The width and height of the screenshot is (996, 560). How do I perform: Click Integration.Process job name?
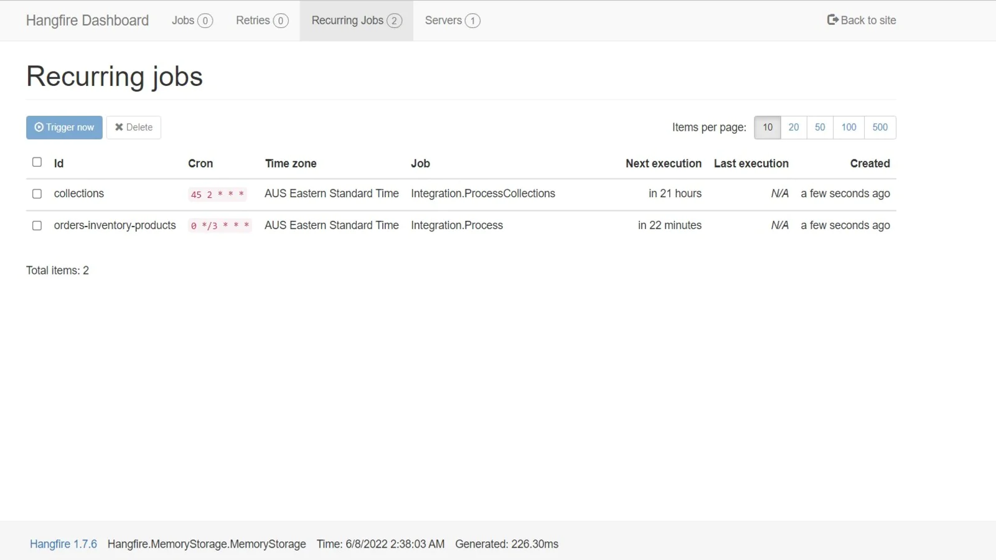[457, 225]
